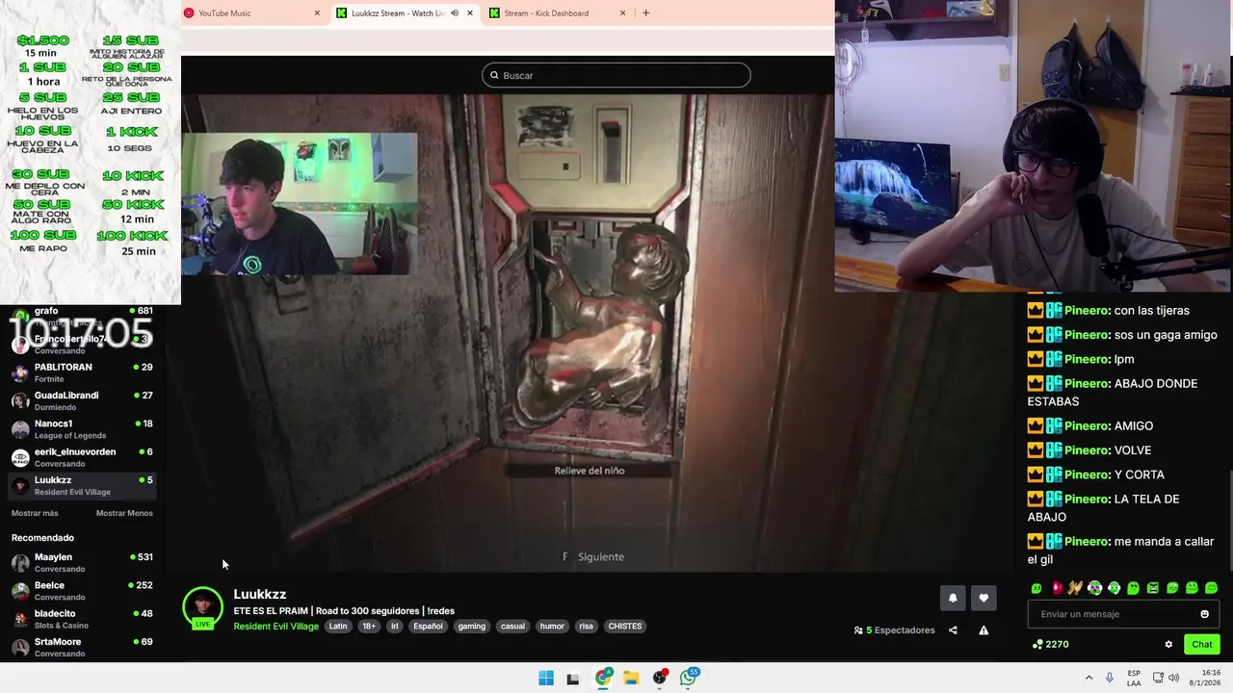This screenshot has height=693, width=1233.
Task: Open Task View on the taskbar
Action: coord(573,678)
